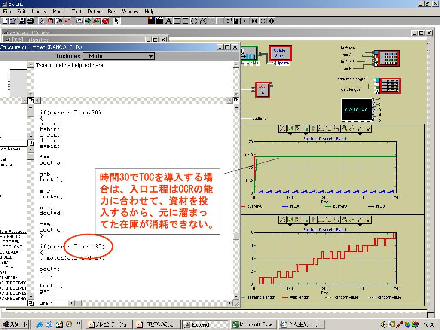
Task: Click the autoscale Y axis icon in lower plotter
Action: [329, 220]
